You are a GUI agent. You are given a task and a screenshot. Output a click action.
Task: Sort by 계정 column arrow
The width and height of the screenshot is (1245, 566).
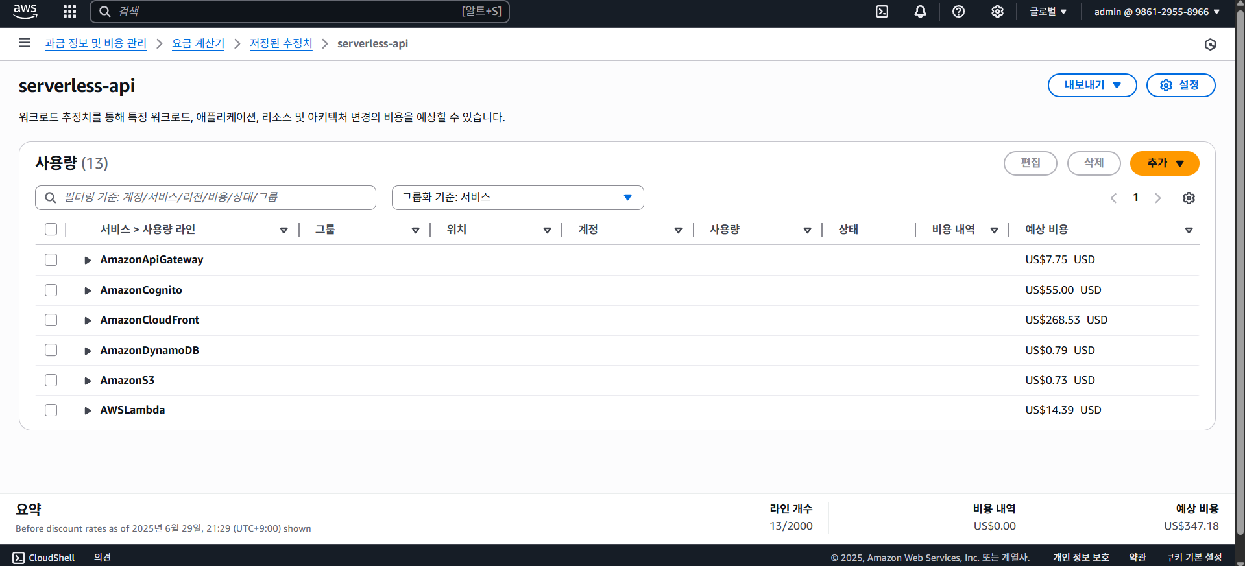click(678, 230)
